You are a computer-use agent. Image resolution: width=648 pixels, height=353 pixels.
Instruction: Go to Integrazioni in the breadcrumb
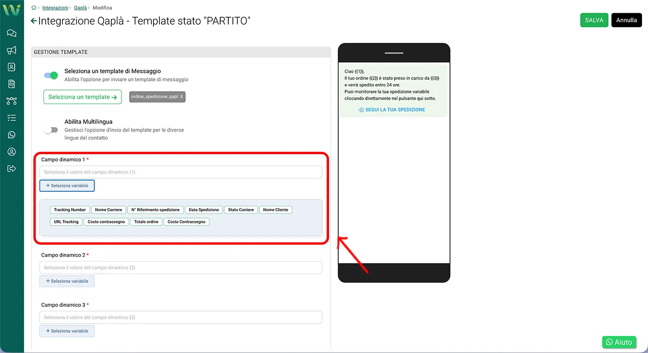pos(55,8)
